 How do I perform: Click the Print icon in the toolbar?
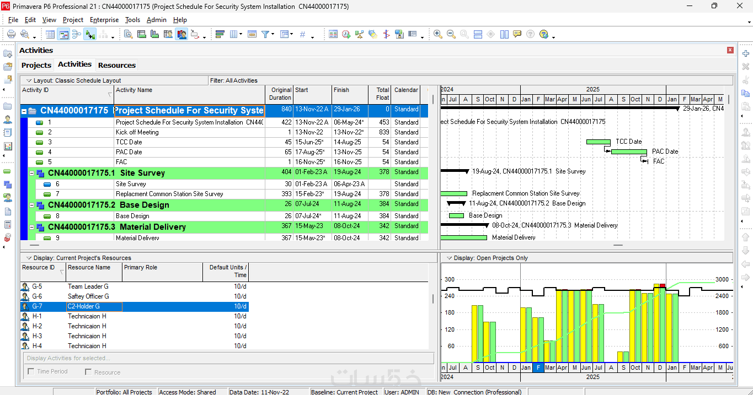click(11, 34)
